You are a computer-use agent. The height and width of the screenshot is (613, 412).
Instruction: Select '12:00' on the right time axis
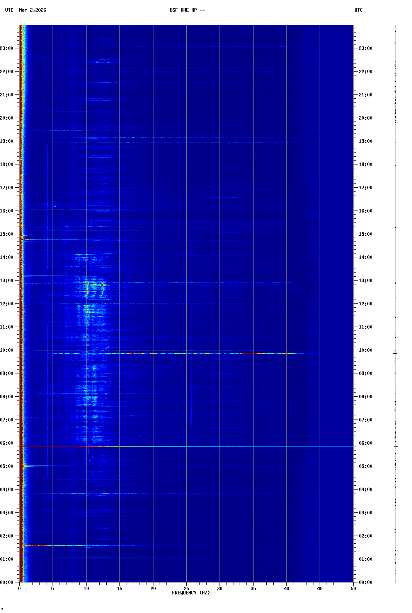366,304
